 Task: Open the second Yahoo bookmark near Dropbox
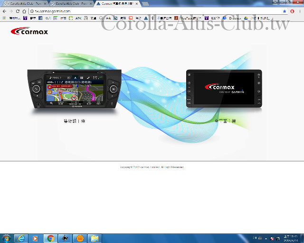207,18
